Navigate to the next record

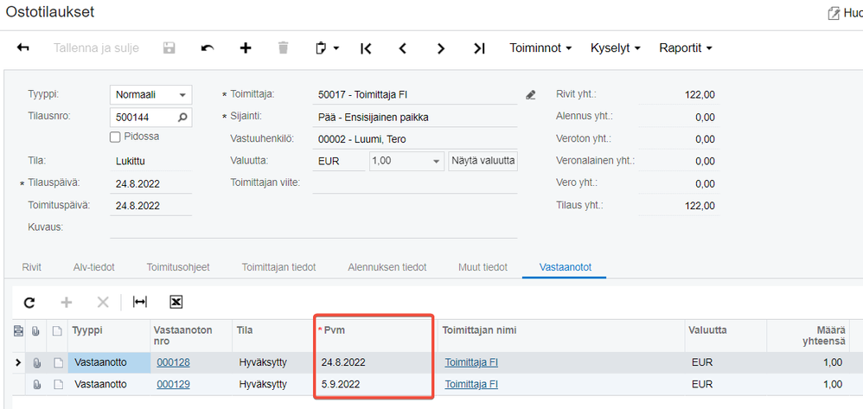441,48
